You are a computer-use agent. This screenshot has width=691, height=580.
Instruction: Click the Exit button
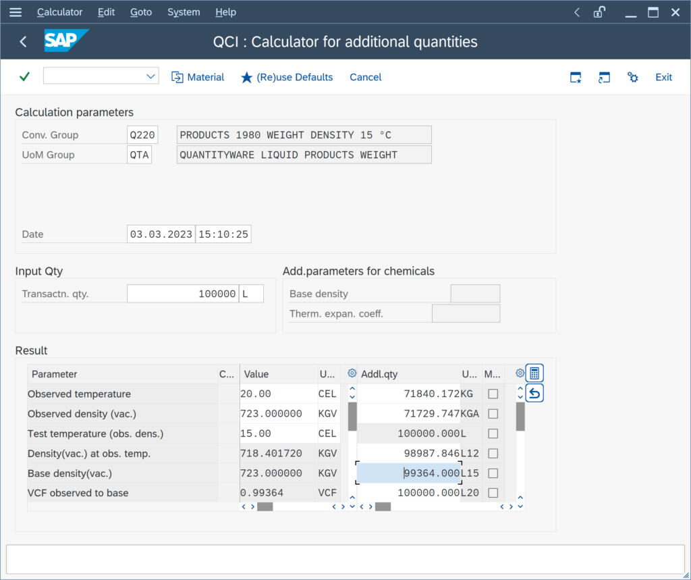coord(663,77)
